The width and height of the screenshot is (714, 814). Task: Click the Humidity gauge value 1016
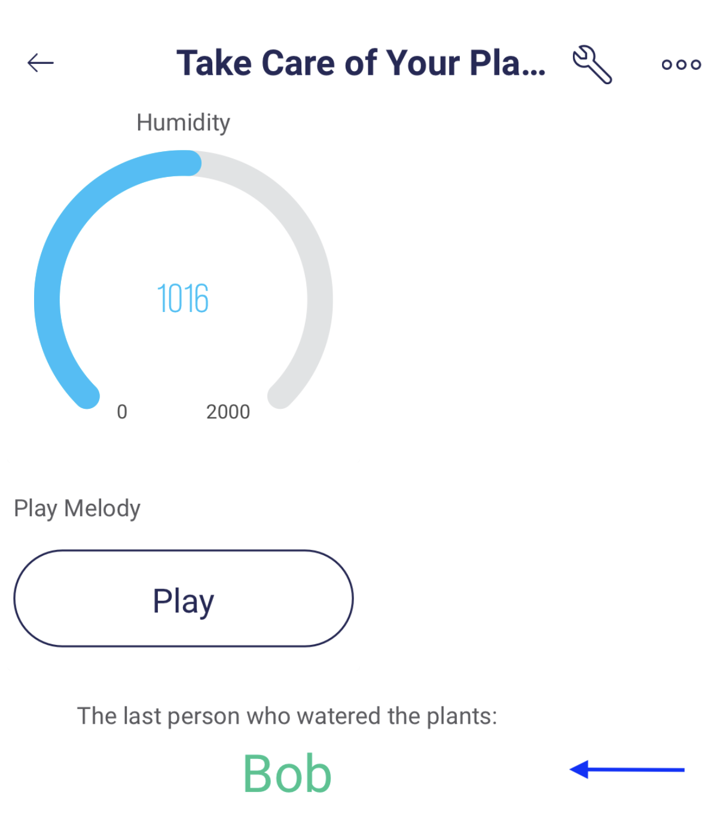click(x=183, y=299)
